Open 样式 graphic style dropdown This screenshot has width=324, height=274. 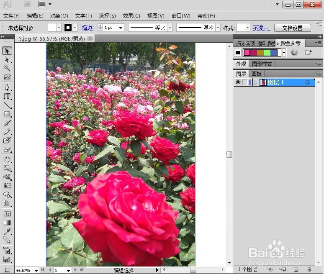248,28
